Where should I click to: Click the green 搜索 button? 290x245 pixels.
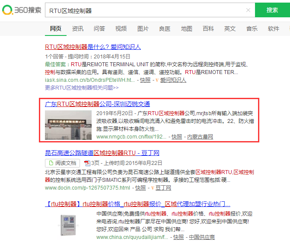click(272, 10)
